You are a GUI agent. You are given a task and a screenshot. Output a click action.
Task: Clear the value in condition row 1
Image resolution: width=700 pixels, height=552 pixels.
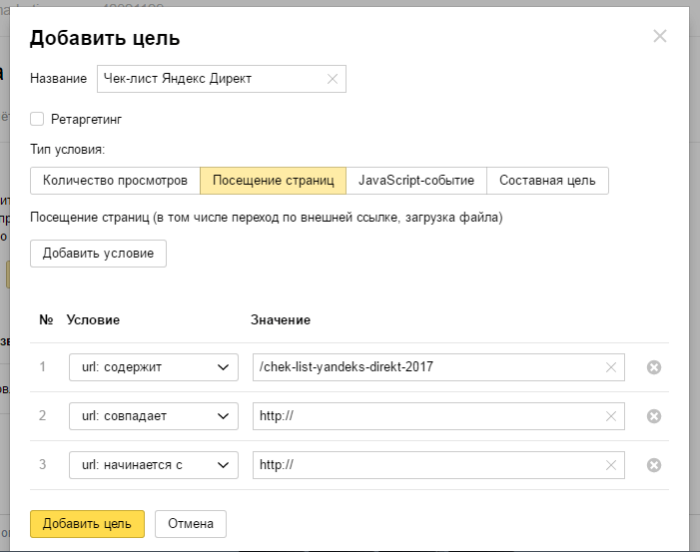(x=611, y=367)
